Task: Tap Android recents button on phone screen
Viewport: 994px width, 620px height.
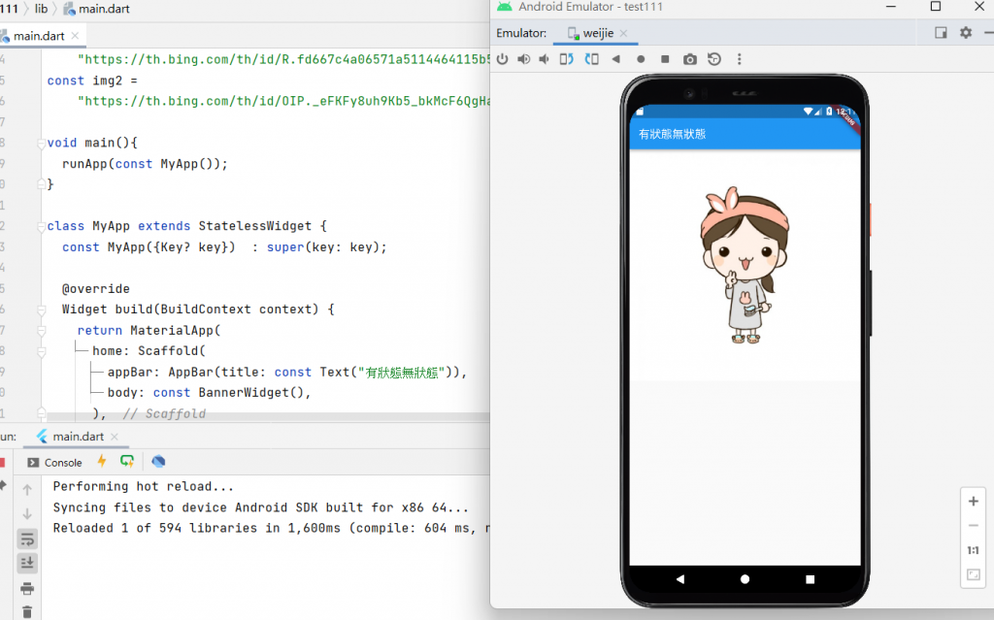Action: [x=810, y=579]
